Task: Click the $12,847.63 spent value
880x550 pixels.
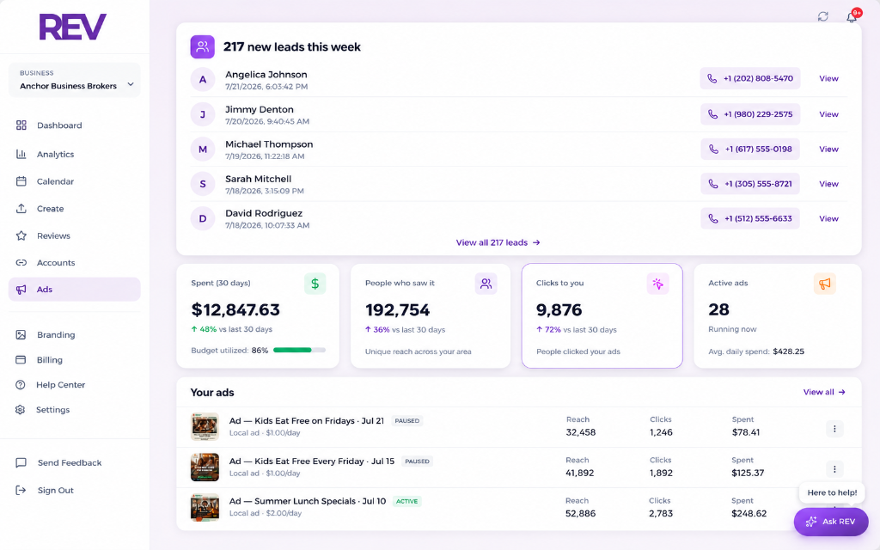Action: tap(235, 309)
